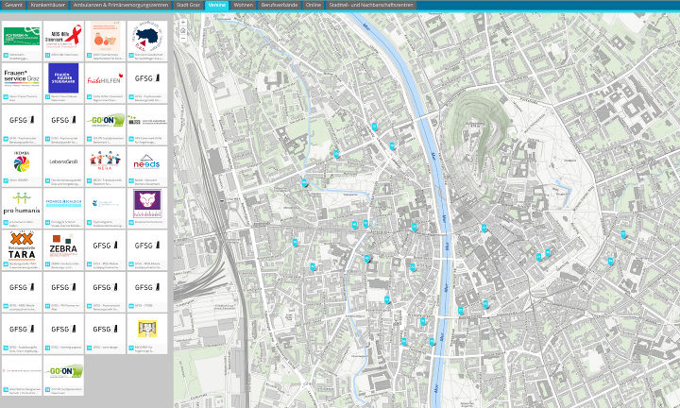Screen dimensions: 680x408
Task: Open the card with four cartoon figures logo
Action: pyautogui.click(x=105, y=166)
